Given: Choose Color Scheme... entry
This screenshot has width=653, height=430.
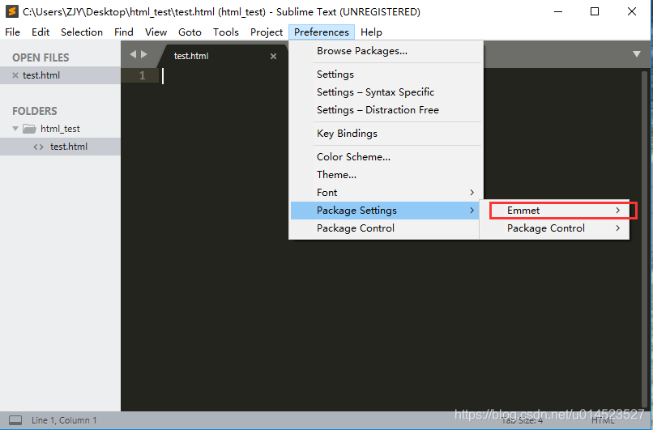Looking at the screenshot, I should 386,157.
